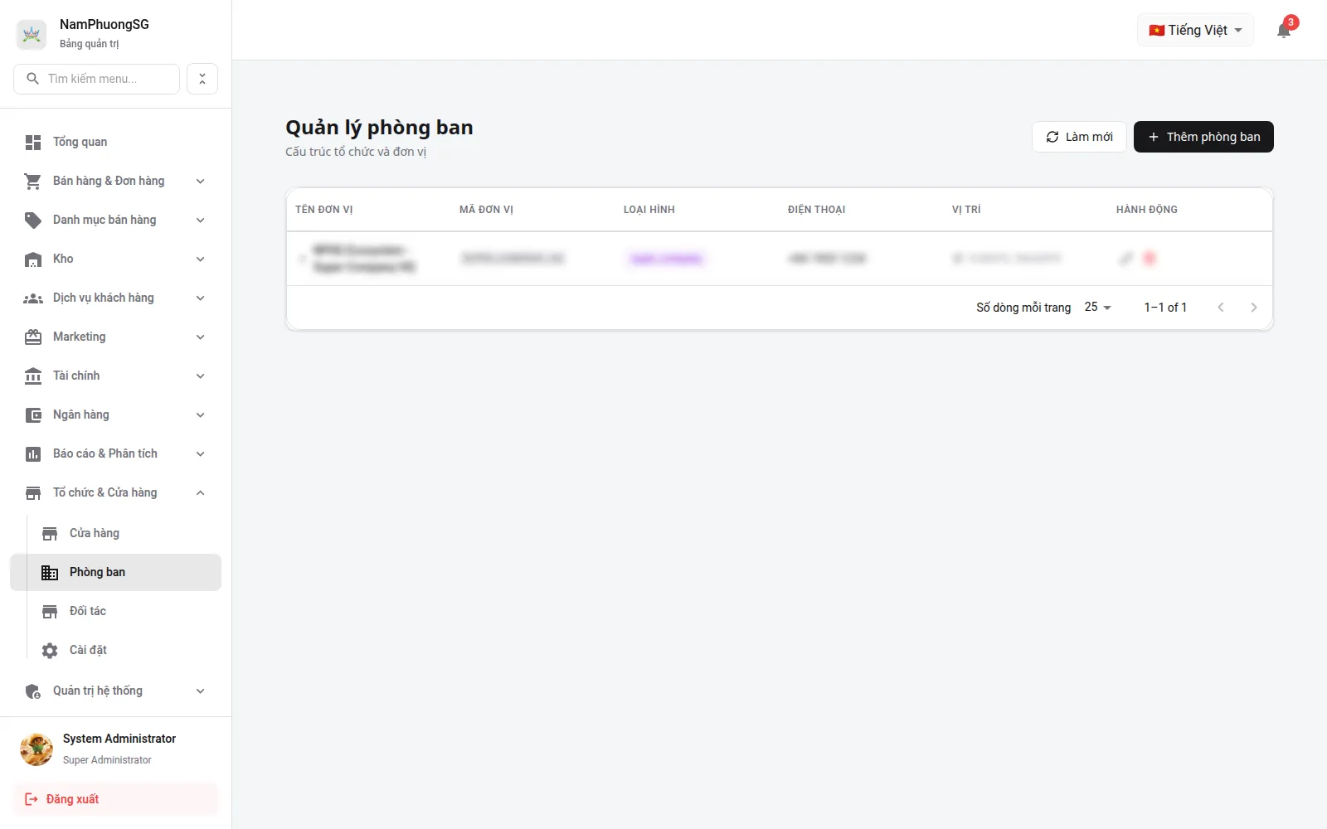Screen dimensions: 1327x829
Task: Open the Tiếng Việt language dropdown
Action: [1195, 30]
